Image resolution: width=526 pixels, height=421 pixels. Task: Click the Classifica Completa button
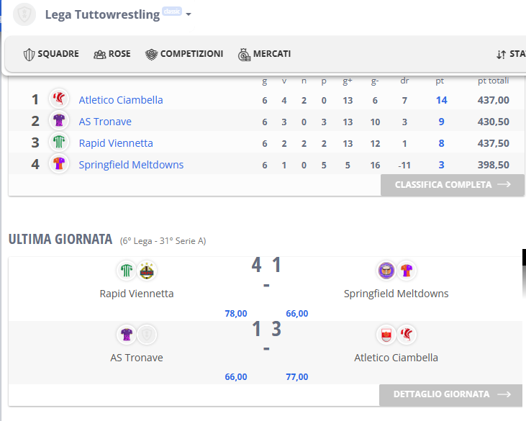453,185
